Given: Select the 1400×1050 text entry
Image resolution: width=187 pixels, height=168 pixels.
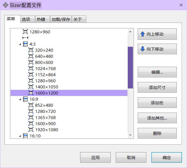Looking at the screenshot, I should click(x=47, y=87).
